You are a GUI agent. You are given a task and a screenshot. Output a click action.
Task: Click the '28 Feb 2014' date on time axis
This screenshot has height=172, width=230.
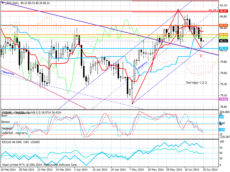(x=26, y=169)
